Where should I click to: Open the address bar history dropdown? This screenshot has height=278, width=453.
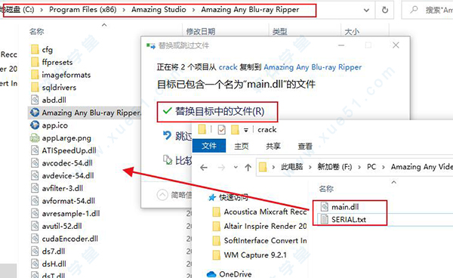pyautogui.click(x=366, y=11)
